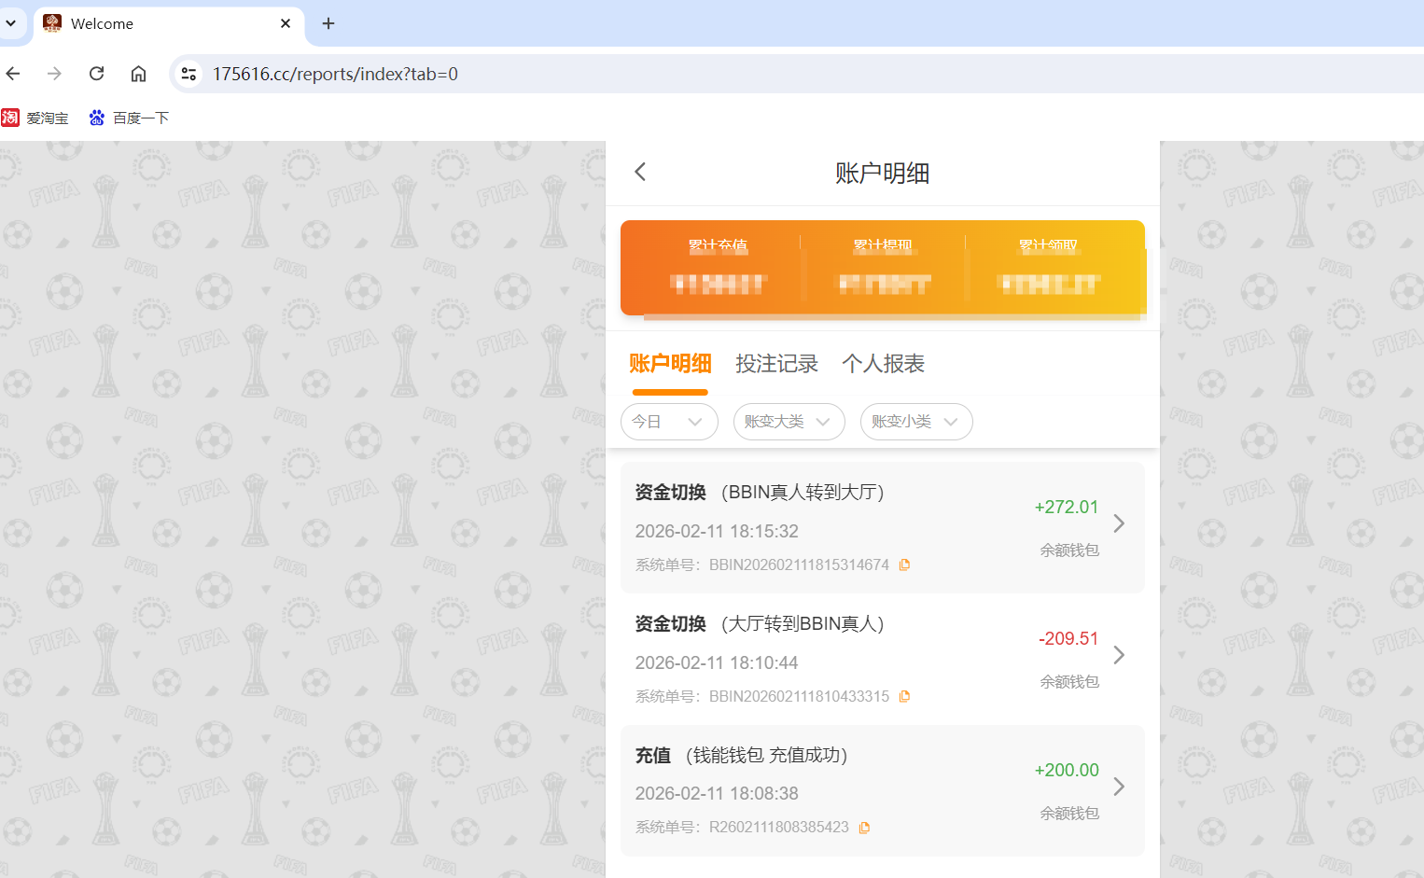Open site information icon in the address bar
Screen dimensions: 1424x878
pos(188,74)
